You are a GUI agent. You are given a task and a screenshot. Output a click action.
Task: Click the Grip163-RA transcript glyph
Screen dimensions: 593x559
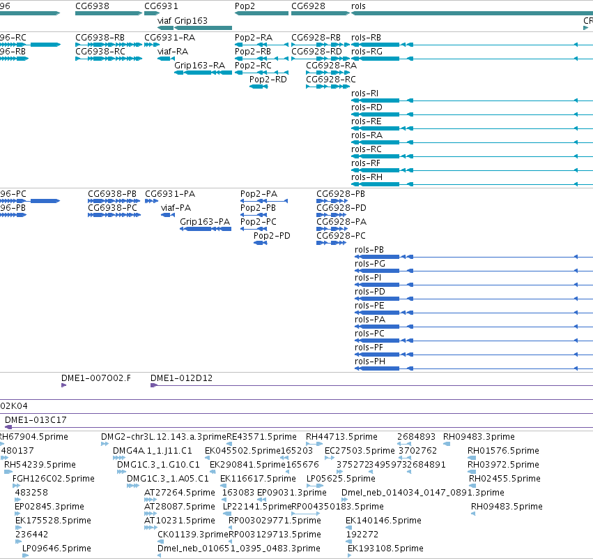[203, 73]
